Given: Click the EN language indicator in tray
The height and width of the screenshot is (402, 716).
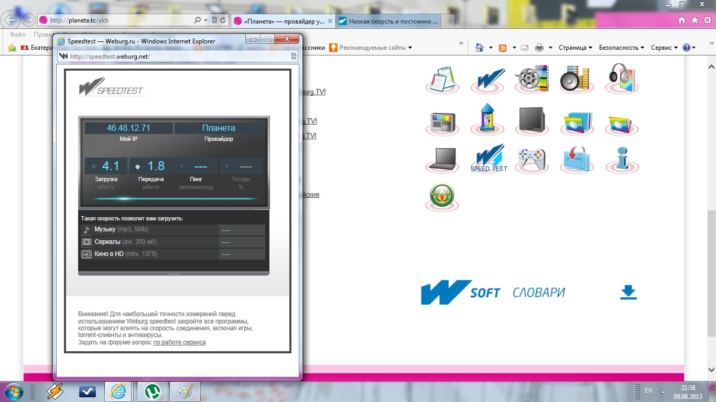Looking at the screenshot, I should tap(648, 390).
